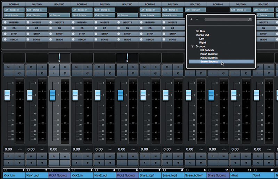The width and height of the screenshot is (278, 179).
Task: Open Kit Submix output routing on third channel
Action: point(59,15)
